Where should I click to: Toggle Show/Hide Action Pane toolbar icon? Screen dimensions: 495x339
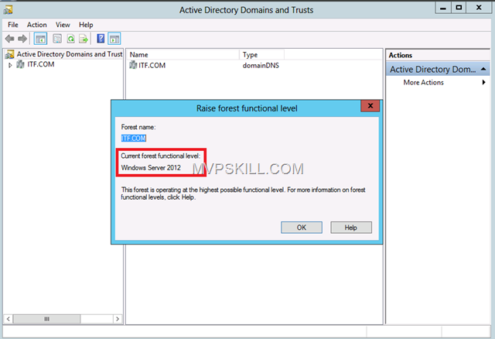pos(114,38)
